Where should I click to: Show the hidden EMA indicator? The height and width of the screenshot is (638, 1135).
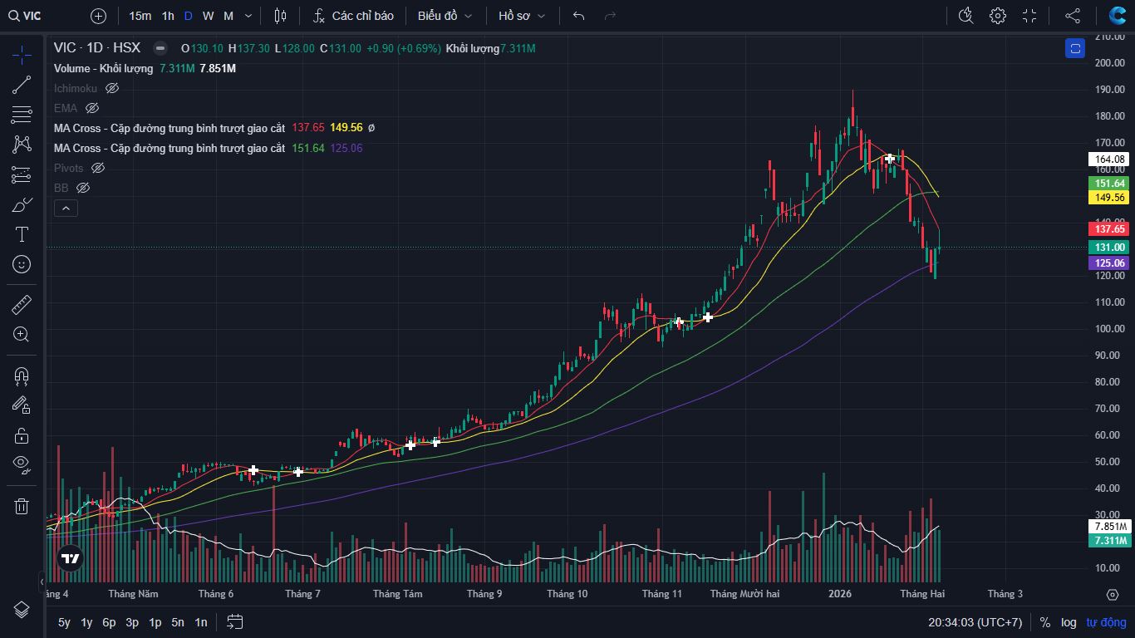coord(92,108)
